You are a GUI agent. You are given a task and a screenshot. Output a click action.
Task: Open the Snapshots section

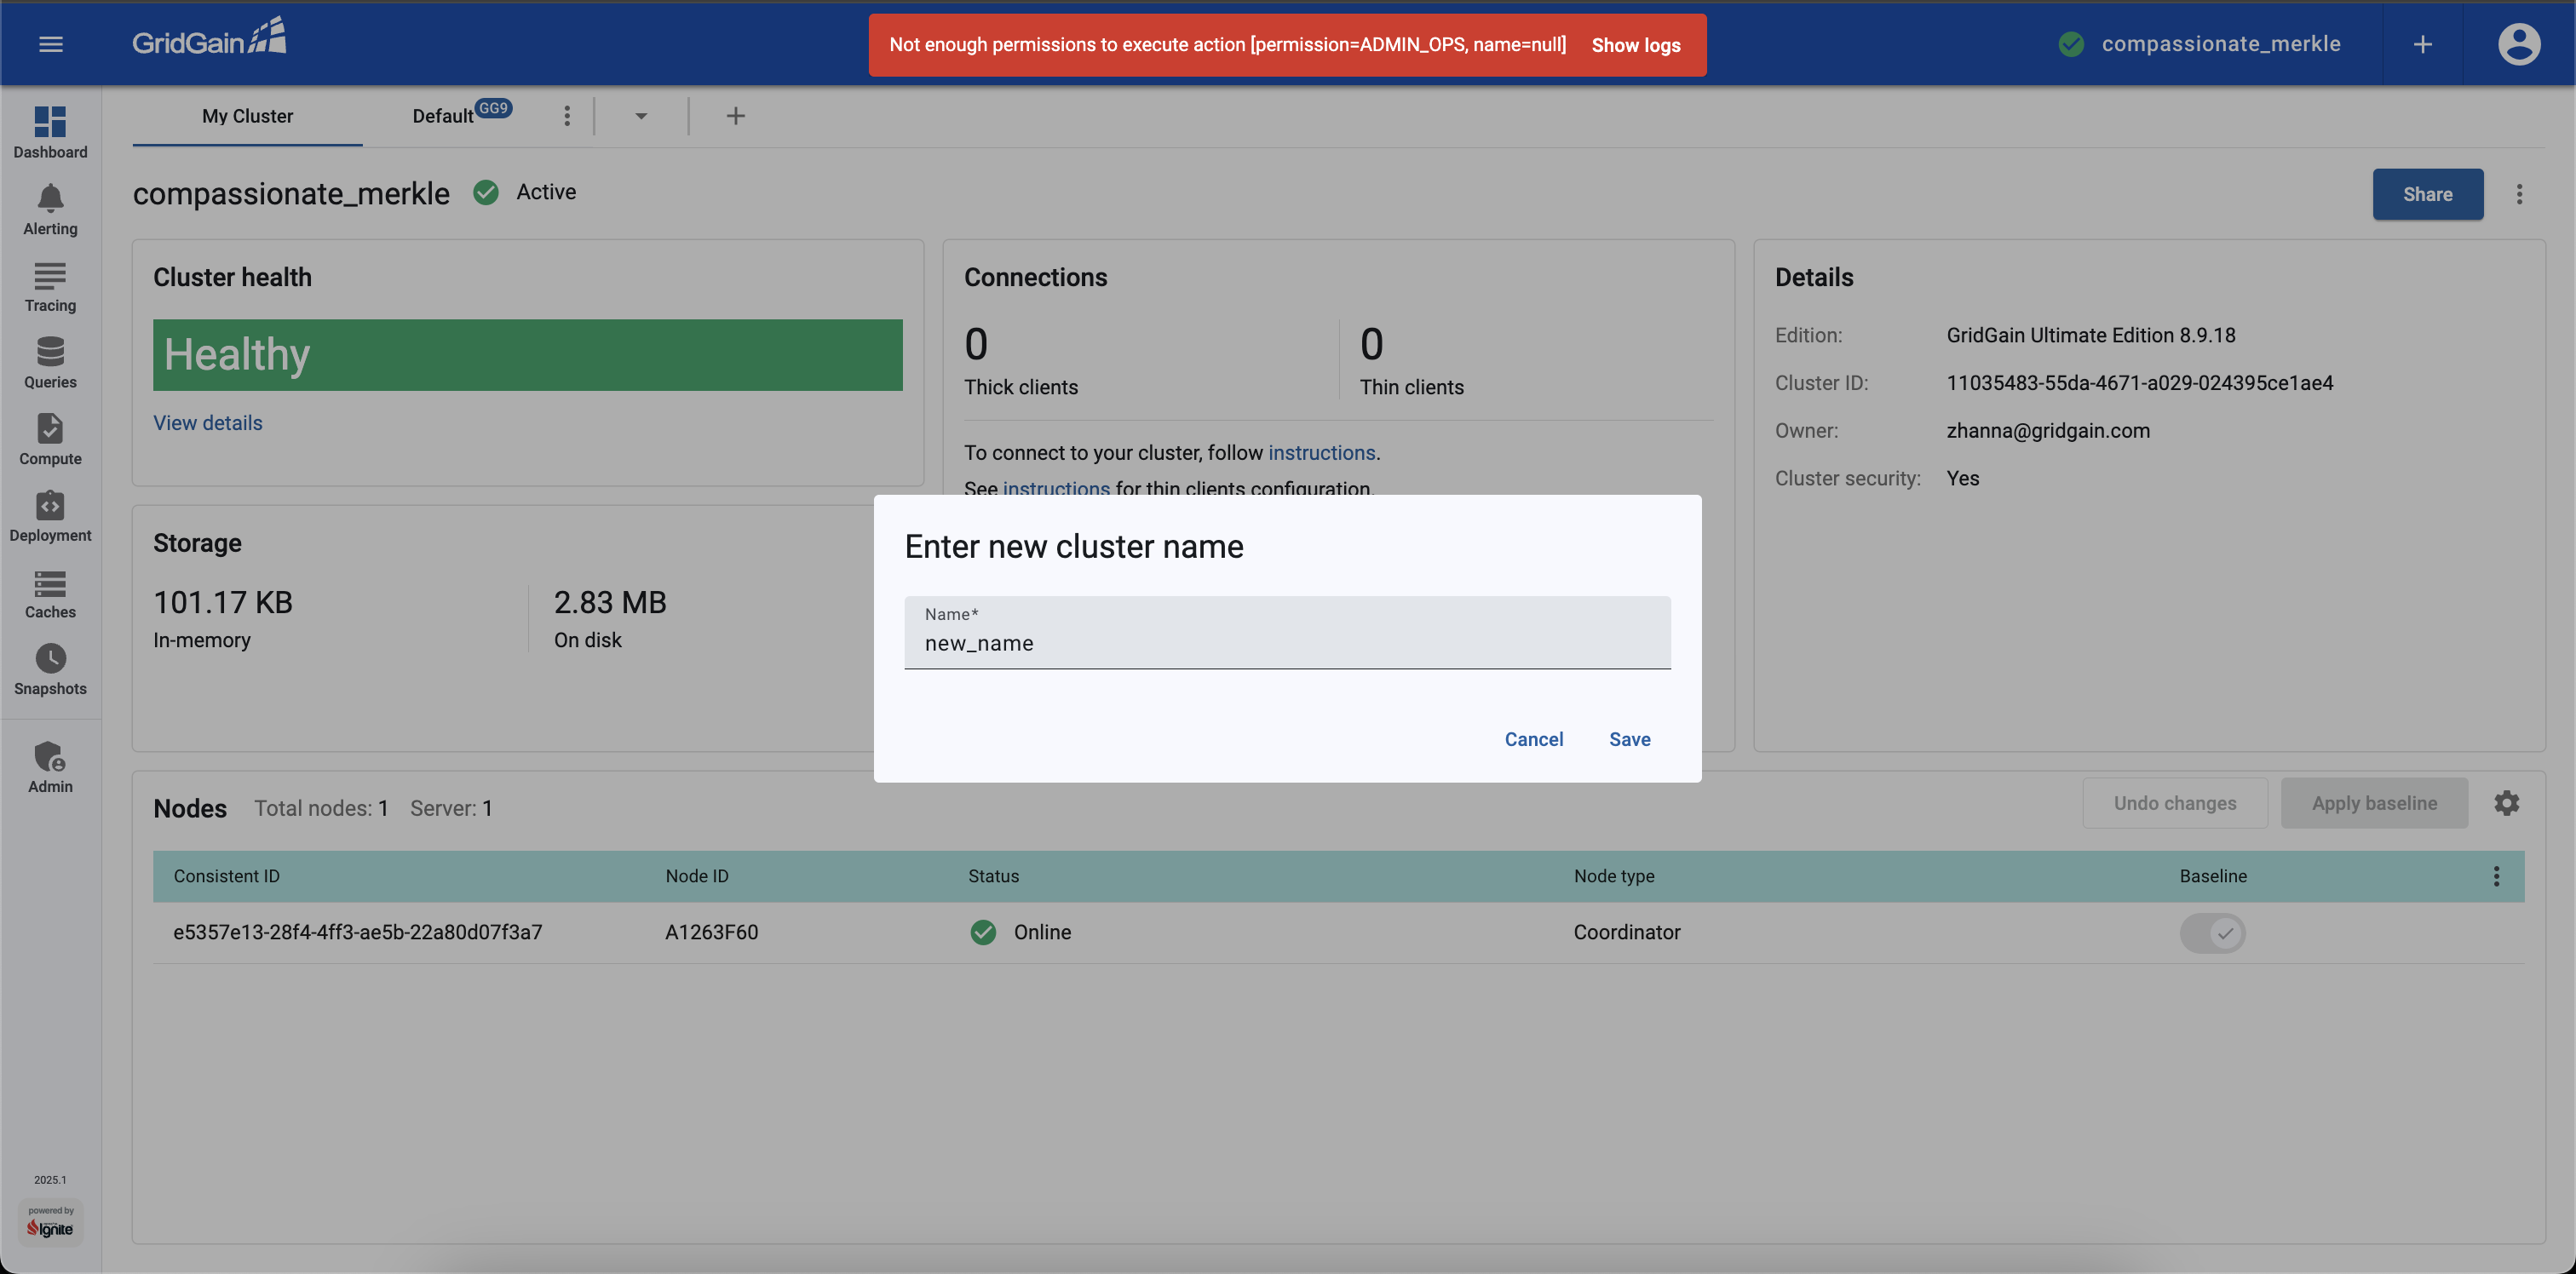click(50, 669)
